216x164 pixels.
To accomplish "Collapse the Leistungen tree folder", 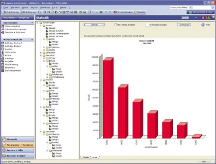I will pos(41,132).
